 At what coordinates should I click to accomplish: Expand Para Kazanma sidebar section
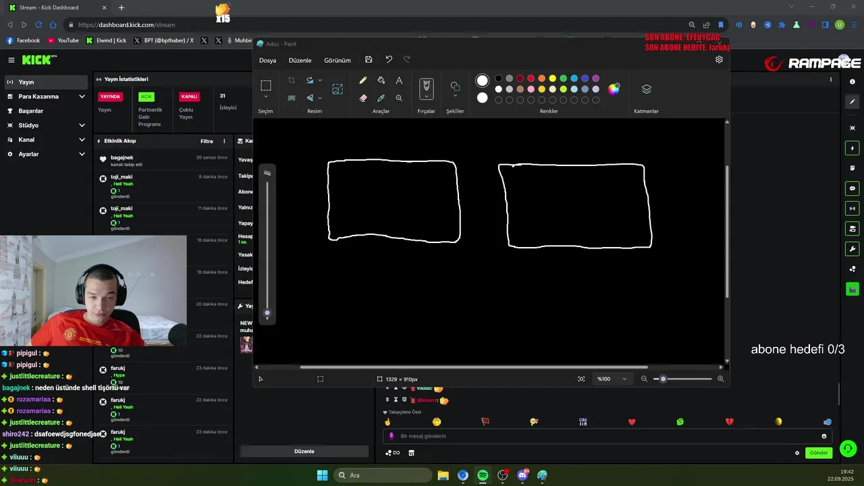click(x=82, y=97)
